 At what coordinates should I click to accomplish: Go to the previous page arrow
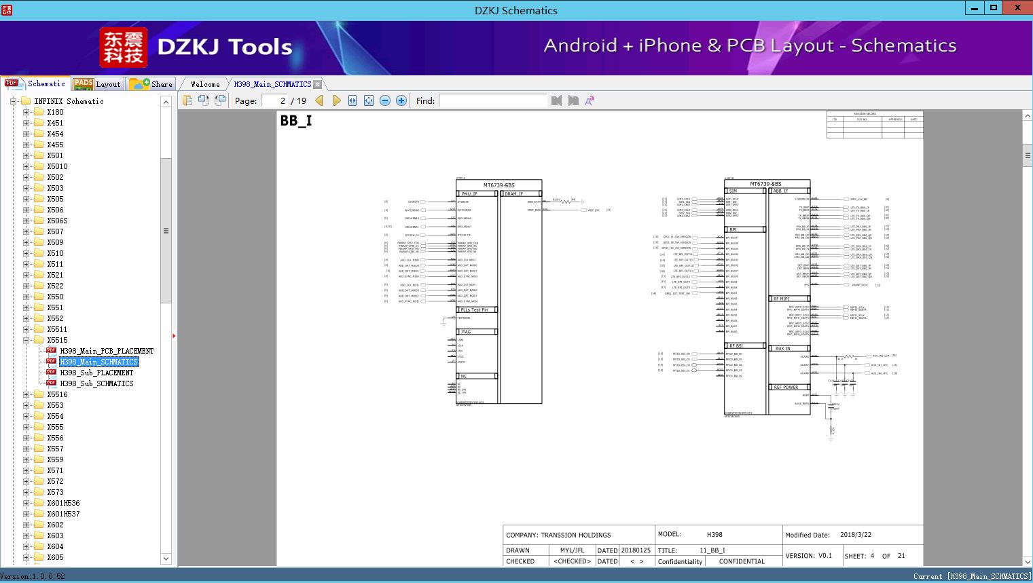tap(319, 100)
